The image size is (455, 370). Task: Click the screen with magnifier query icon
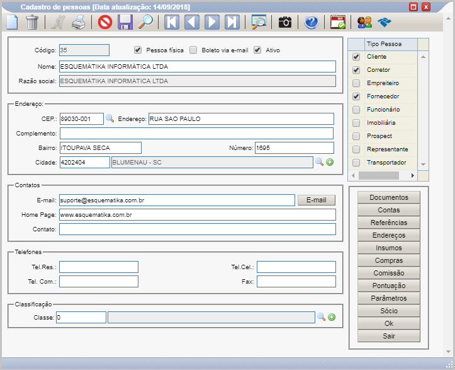[259, 22]
